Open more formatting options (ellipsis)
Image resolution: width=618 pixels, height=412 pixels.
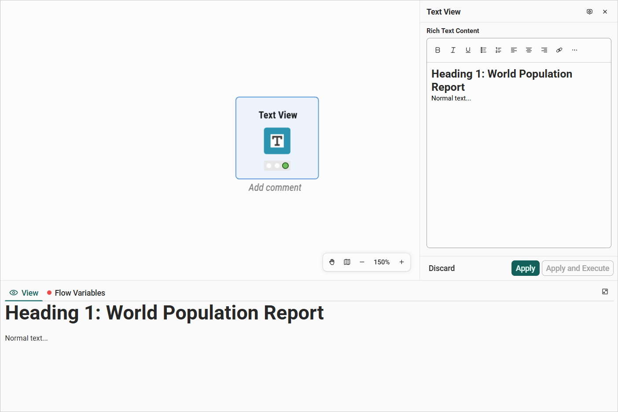pyautogui.click(x=574, y=50)
